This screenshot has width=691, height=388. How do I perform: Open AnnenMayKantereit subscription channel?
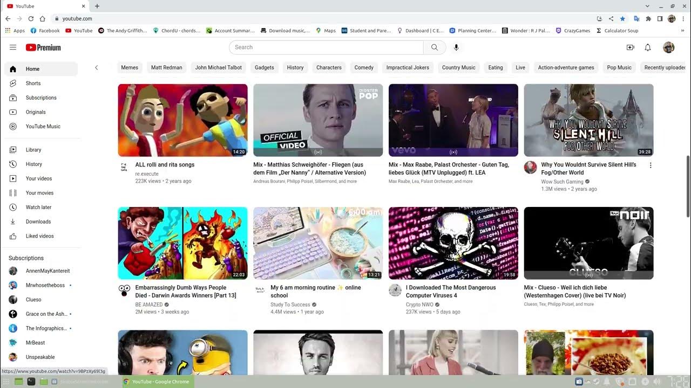41,271
